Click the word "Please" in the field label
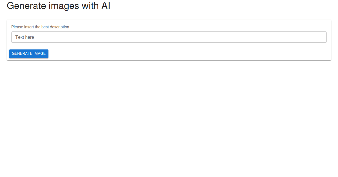This screenshot has height=177, width=338. pos(17,27)
